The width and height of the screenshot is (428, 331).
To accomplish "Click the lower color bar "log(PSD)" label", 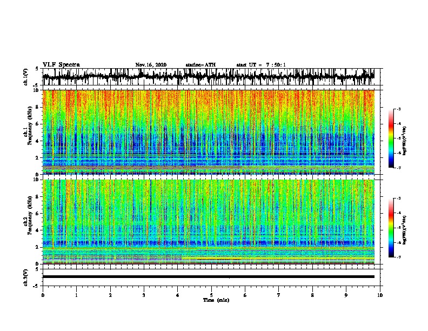I will (405, 230).
